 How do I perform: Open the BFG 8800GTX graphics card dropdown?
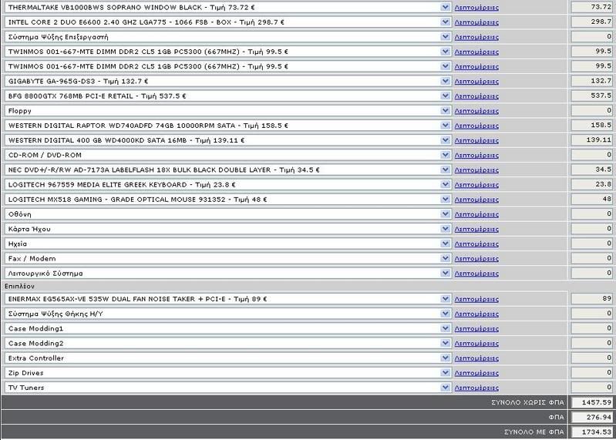(x=227, y=96)
